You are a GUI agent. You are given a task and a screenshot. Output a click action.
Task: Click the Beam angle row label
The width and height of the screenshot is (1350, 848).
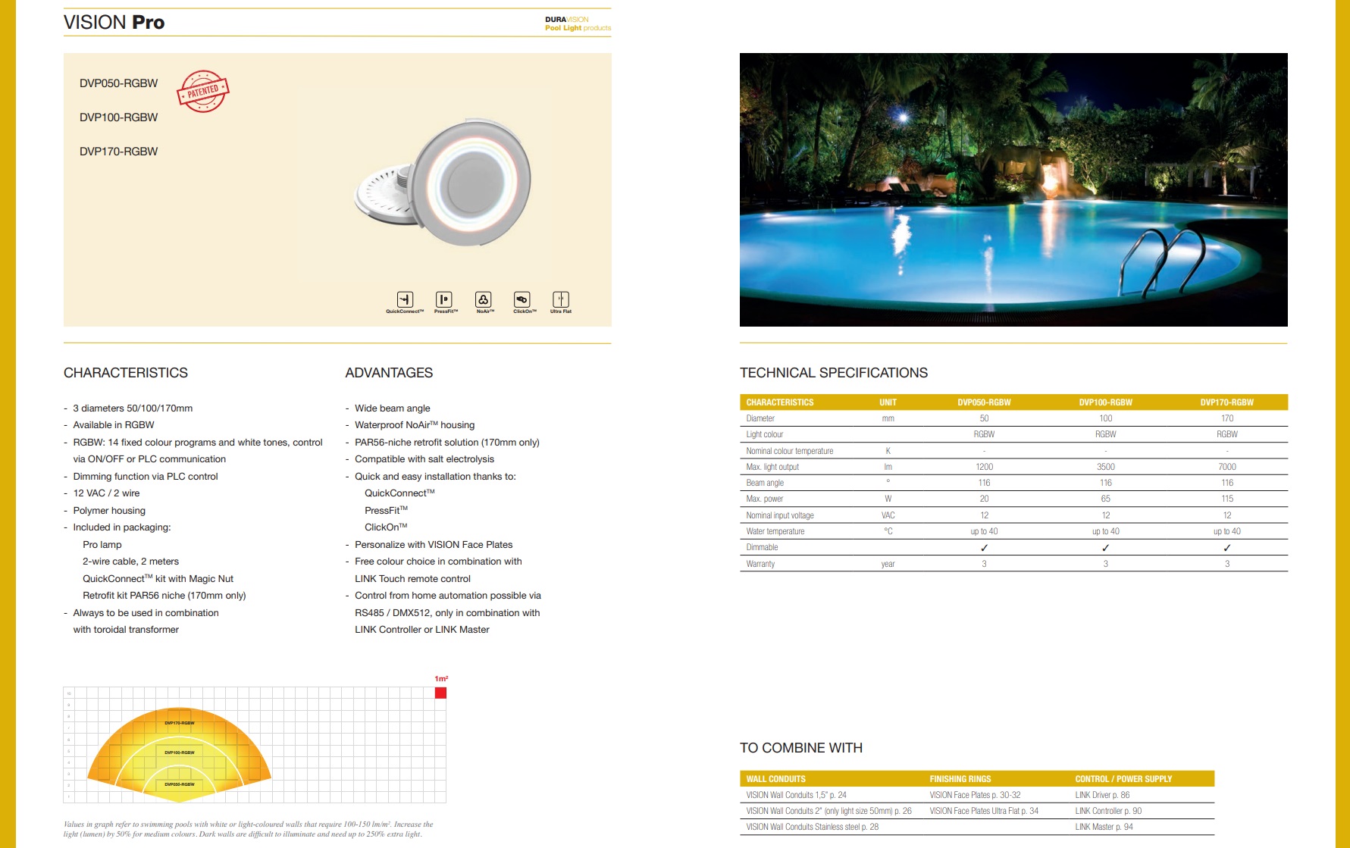point(765,483)
